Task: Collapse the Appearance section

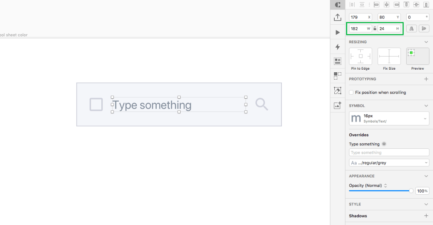Action: (426, 176)
